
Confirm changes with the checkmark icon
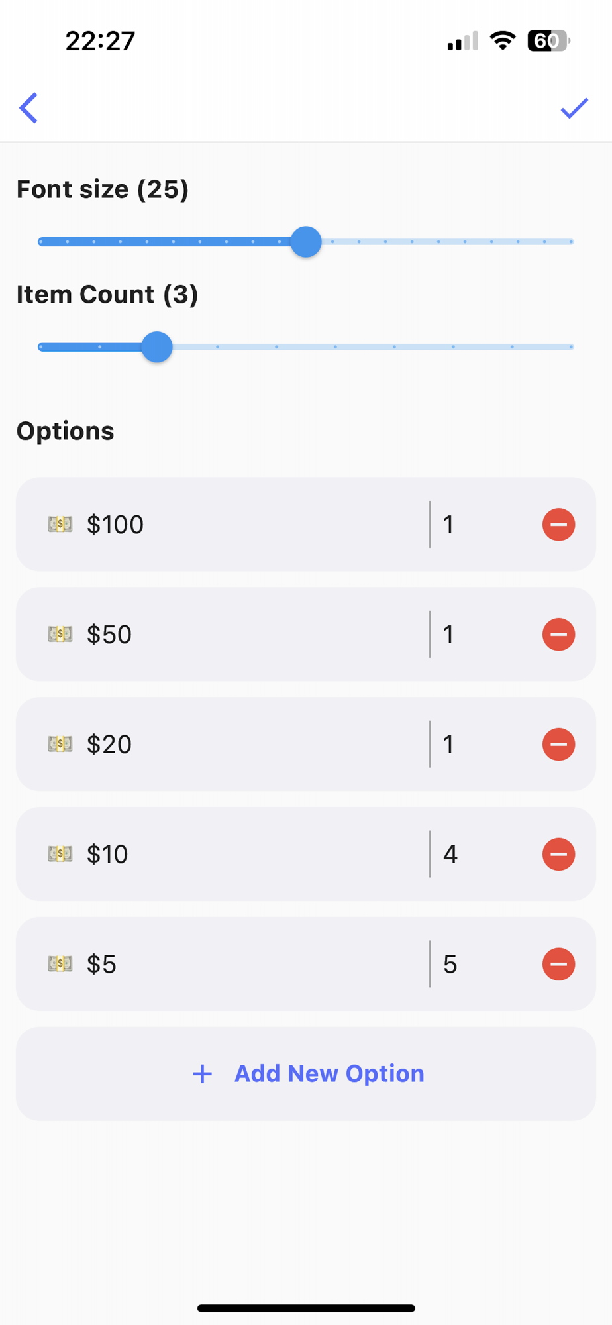click(574, 108)
